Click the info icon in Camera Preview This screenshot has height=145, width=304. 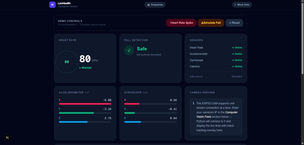tap(193, 103)
